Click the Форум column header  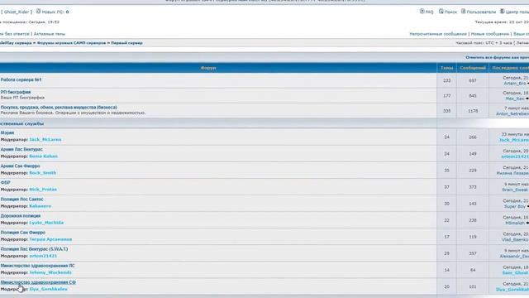pyautogui.click(x=208, y=68)
